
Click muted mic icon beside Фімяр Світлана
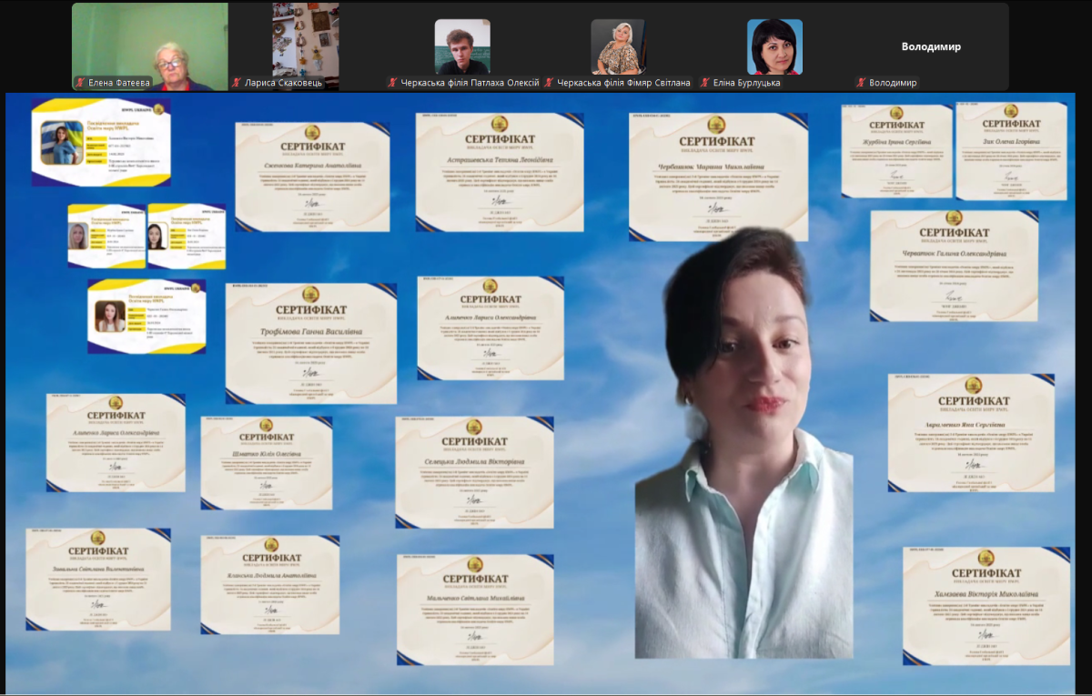[x=549, y=83]
